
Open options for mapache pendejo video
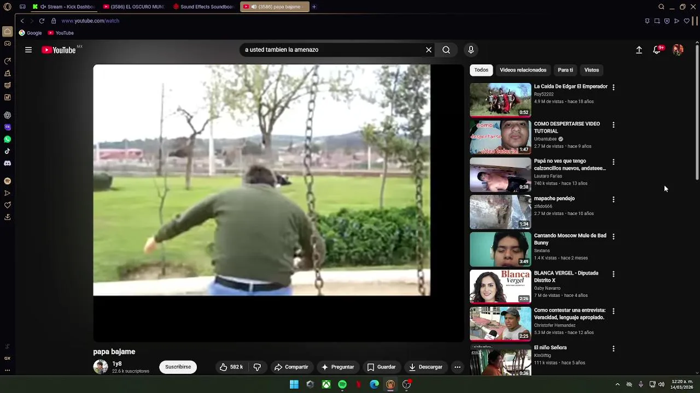[x=613, y=199]
